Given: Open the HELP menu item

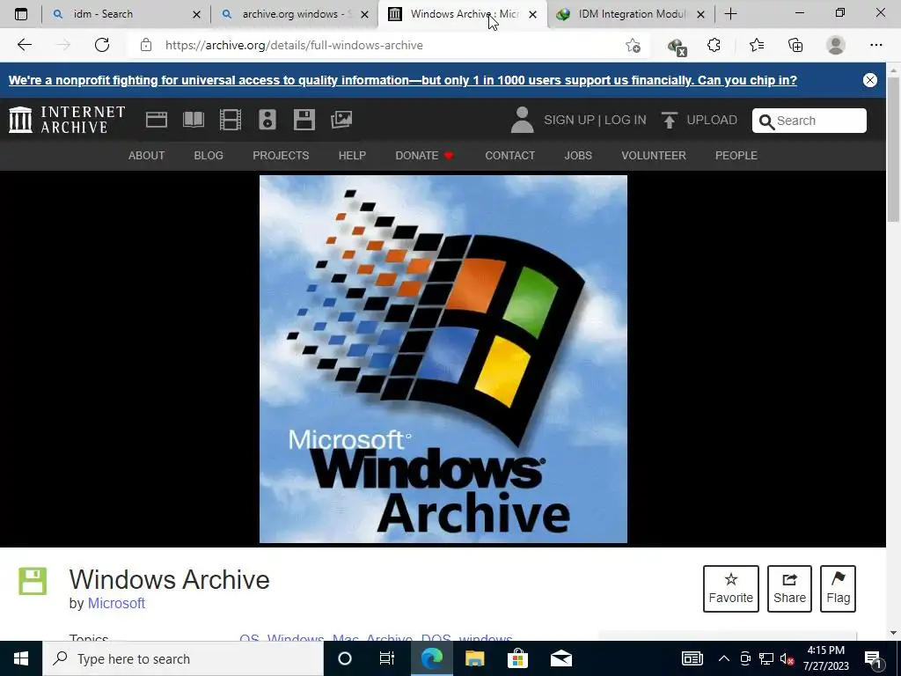Looking at the screenshot, I should coord(352,156).
